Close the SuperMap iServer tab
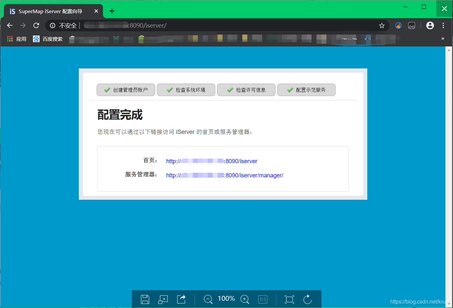This screenshot has width=453, height=308. (x=96, y=11)
